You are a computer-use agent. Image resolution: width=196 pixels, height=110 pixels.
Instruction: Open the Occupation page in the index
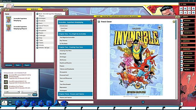pyautogui.click(x=76, y=72)
